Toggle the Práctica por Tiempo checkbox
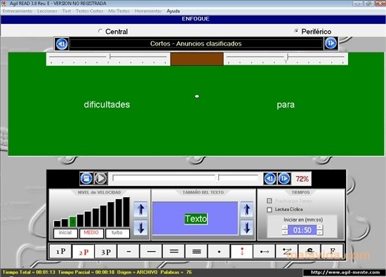 pyautogui.click(x=269, y=201)
